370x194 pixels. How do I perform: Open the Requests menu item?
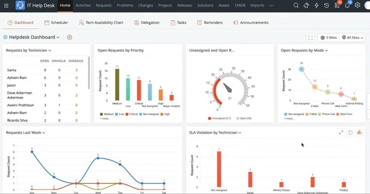(x=104, y=5)
